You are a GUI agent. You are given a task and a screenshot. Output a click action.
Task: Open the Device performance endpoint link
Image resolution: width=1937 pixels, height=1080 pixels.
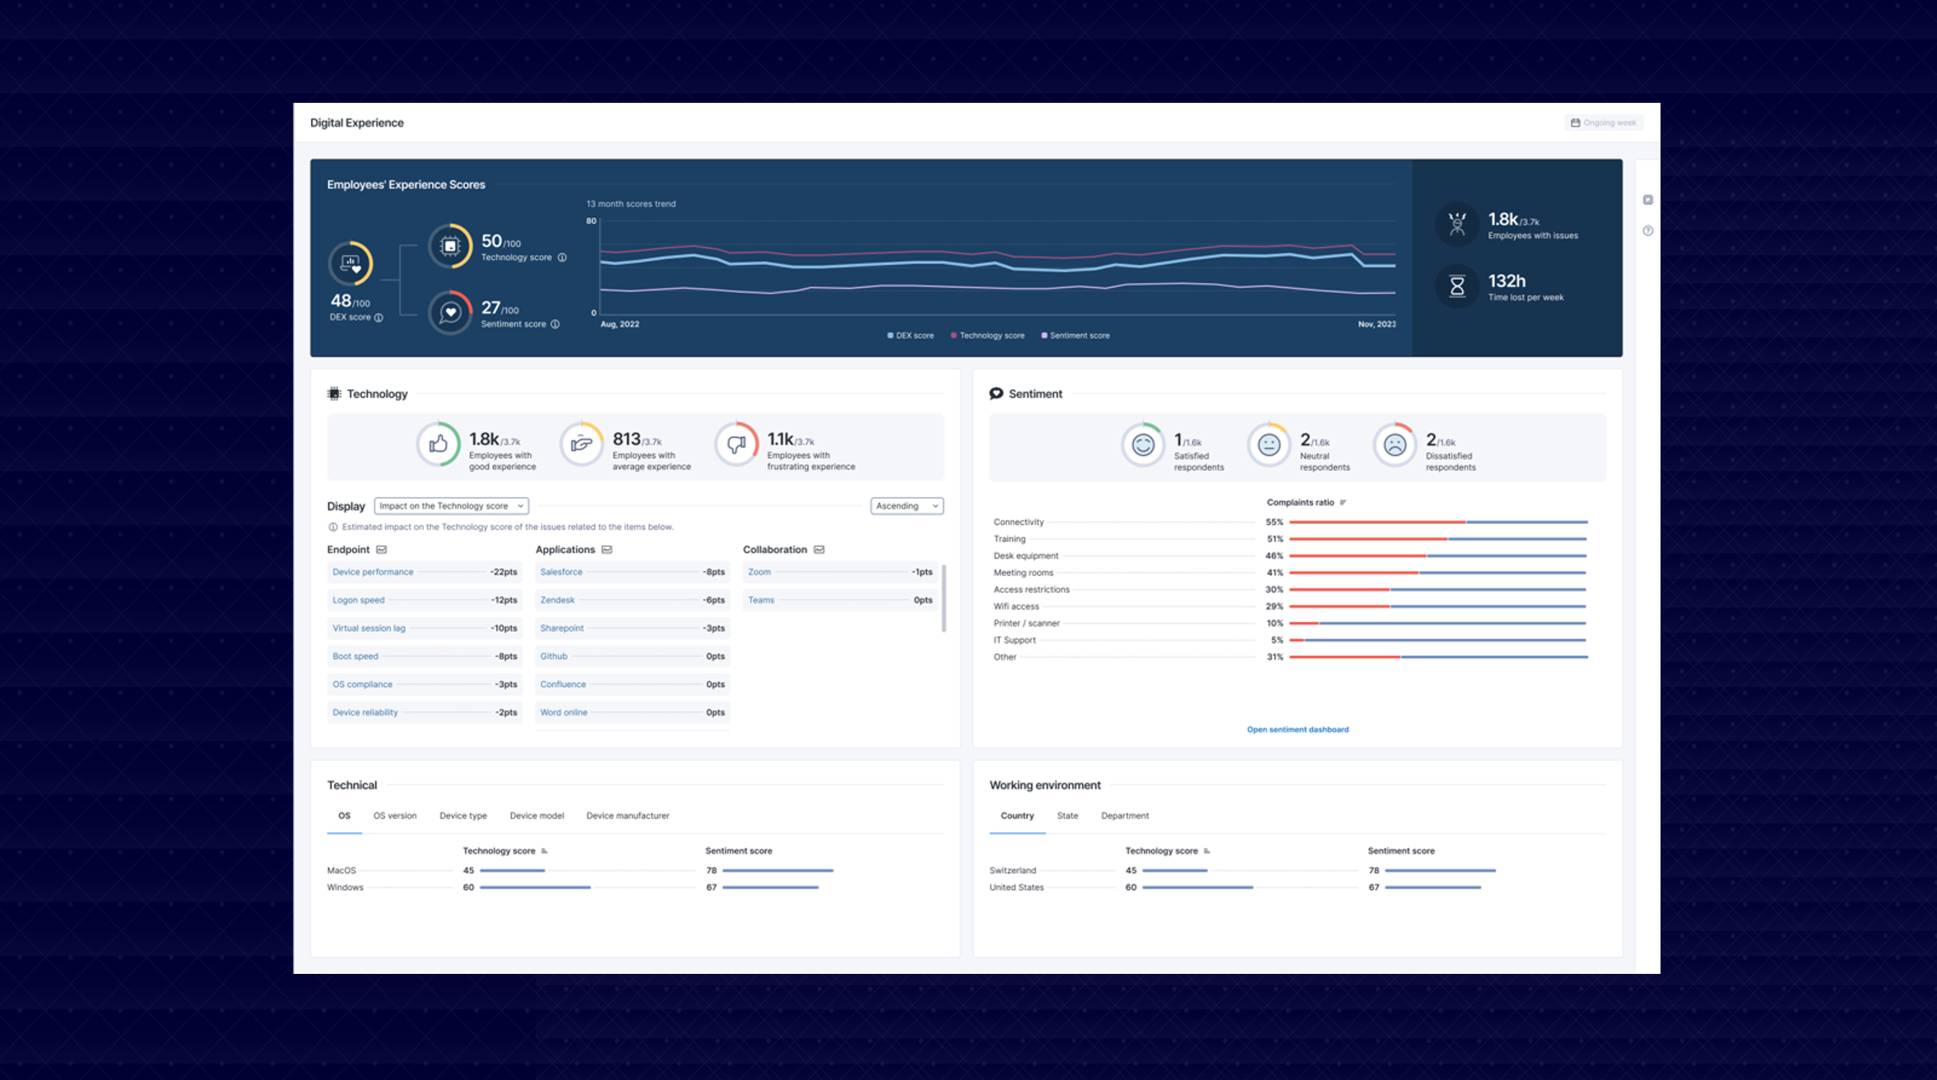[373, 572]
